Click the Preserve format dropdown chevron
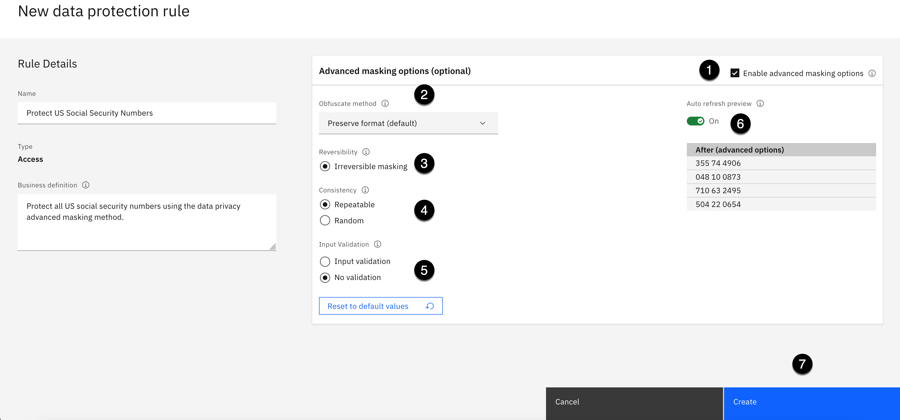This screenshot has width=900, height=420. [482, 123]
